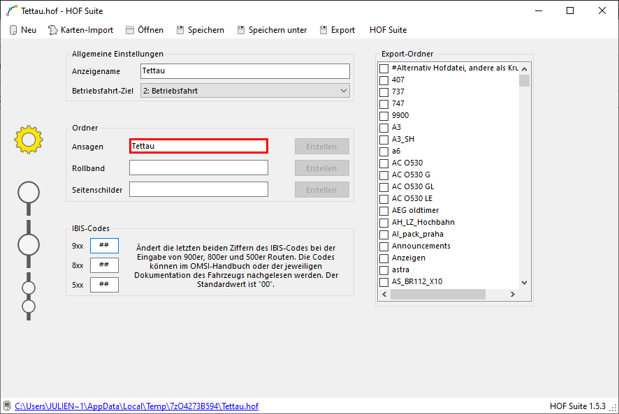Enable the 407 export folder checkbox
Image resolution: width=619 pixels, height=414 pixels.
coord(384,80)
